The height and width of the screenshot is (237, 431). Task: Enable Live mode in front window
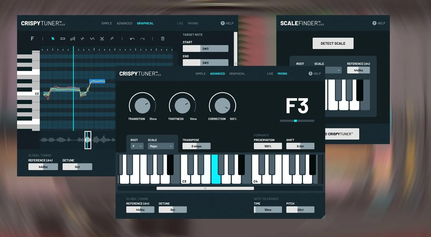[x=270, y=74]
